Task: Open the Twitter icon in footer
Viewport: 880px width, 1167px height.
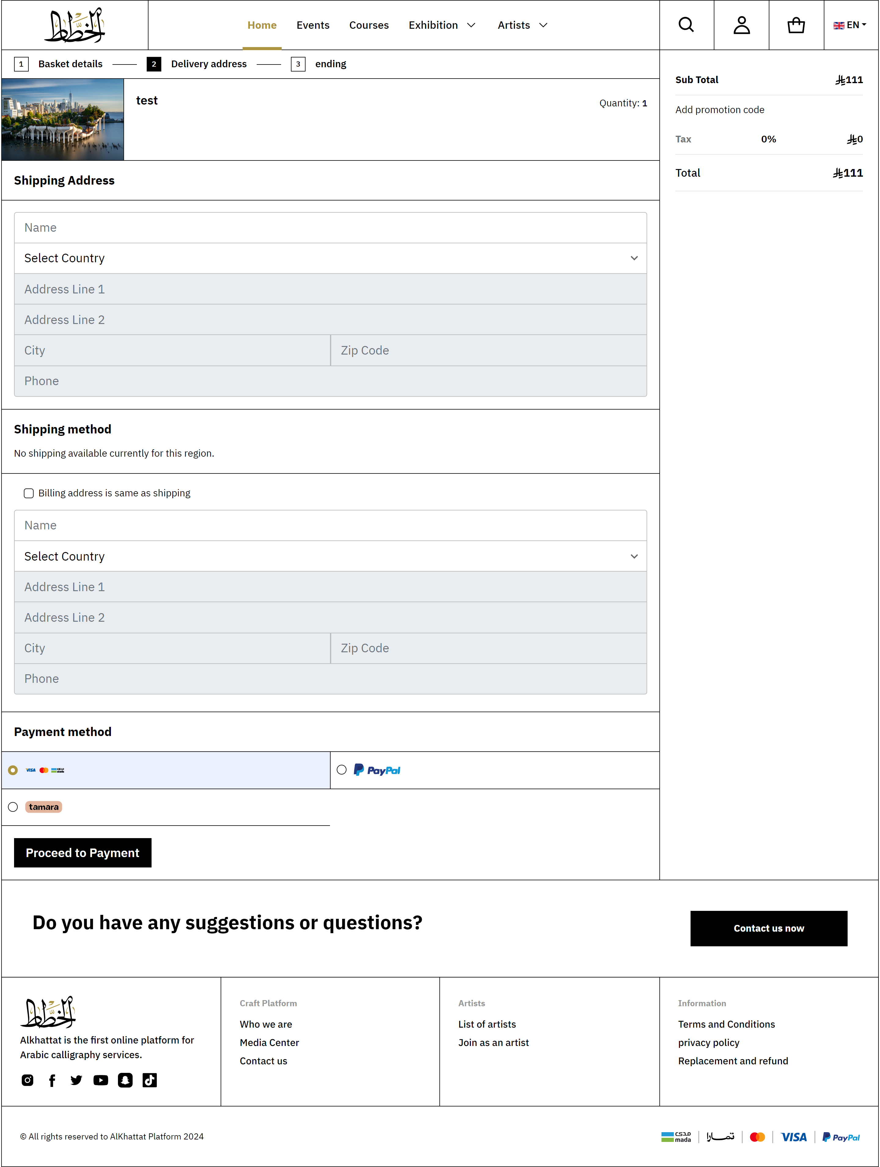Action: [x=76, y=1080]
